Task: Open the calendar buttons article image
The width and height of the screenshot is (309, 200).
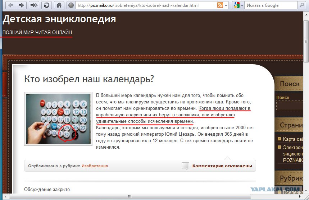Action: (x=58, y=119)
